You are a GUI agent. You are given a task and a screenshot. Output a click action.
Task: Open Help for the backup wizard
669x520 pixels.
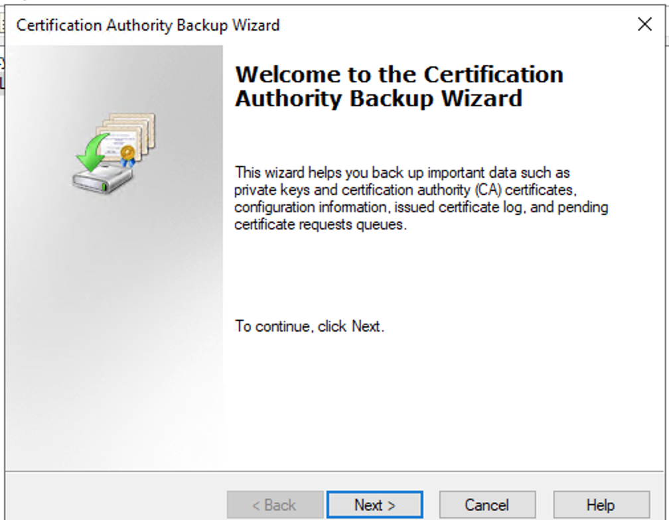tap(601, 505)
